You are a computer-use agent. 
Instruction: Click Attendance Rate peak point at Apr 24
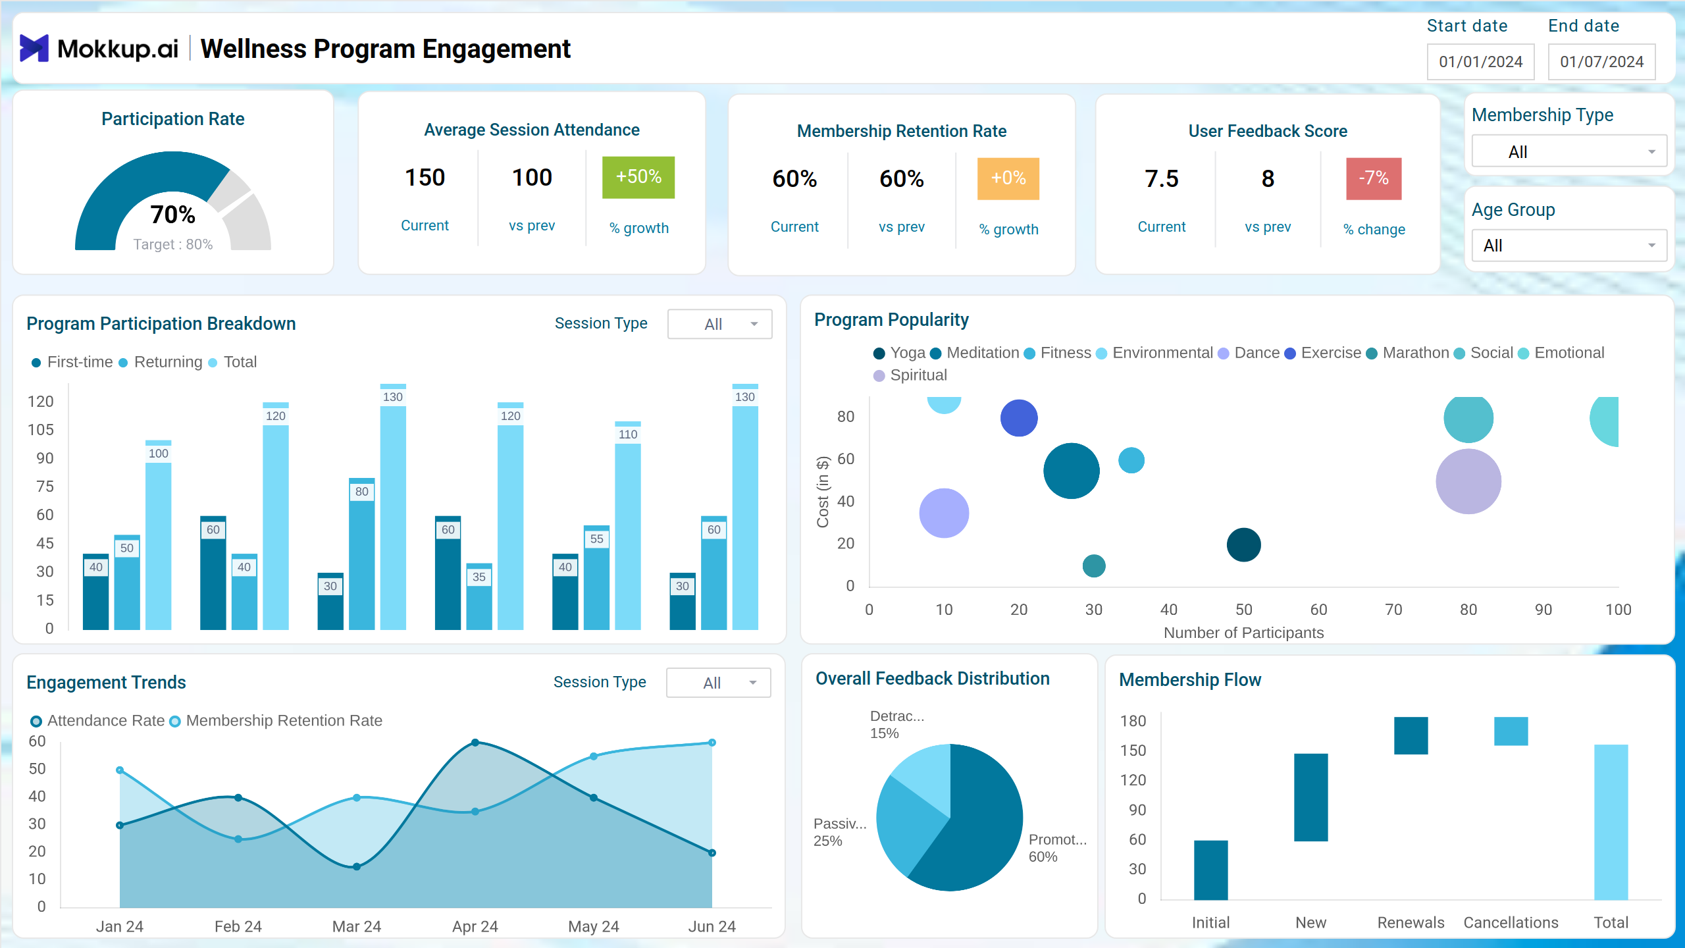click(x=475, y=743)
